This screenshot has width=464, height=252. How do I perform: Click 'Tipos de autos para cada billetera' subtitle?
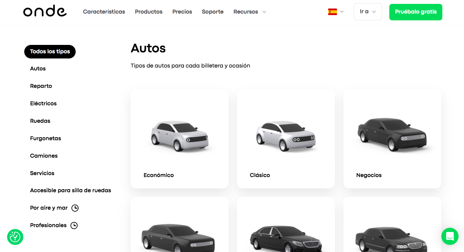pos(190,66)
